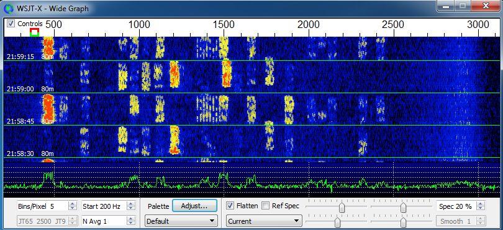This screenshot has height=230, width=503.
Task: Decrease Bins/Pixel with the down arrow
Action: (x=73, y=208)
